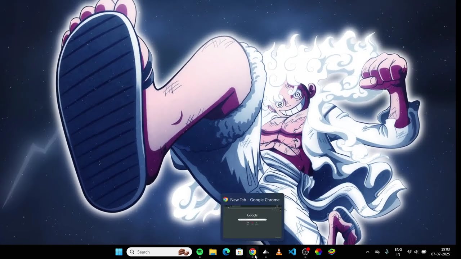The image size is (461, 259).
Task: Open the multicolor circles app icon
Action: click(x=318, y=252)
